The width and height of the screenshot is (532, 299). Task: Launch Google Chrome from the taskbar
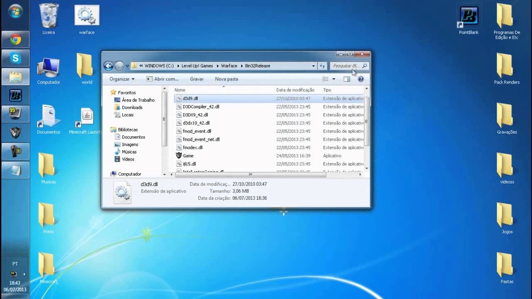pyautogui.click(x=15, y=40)
